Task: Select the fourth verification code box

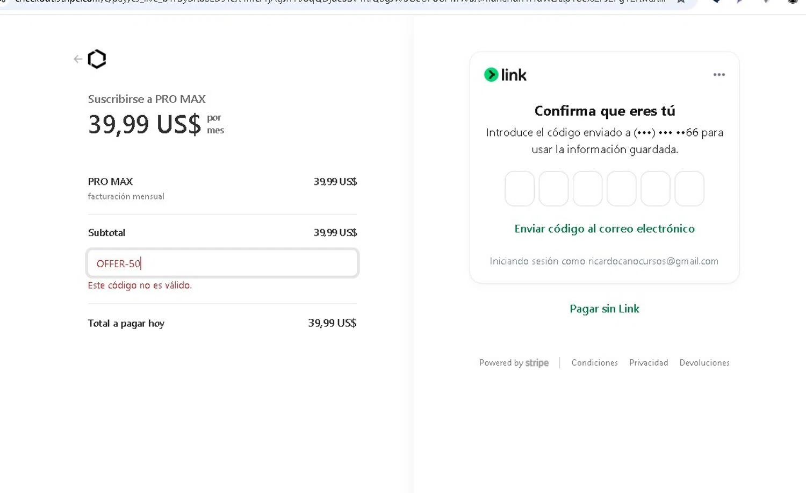Action: coord(622,189)
